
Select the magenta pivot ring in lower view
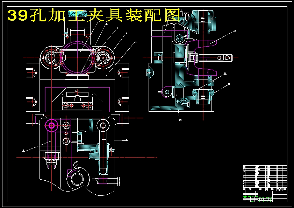(51, 125)
